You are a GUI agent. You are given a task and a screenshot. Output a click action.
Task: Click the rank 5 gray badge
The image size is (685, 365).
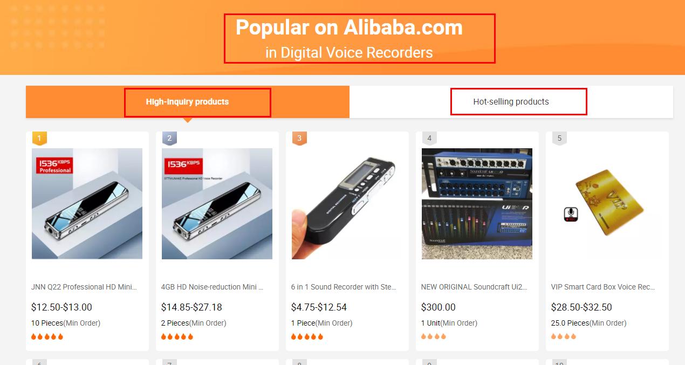pyautogui.click(x=559, y=139)
